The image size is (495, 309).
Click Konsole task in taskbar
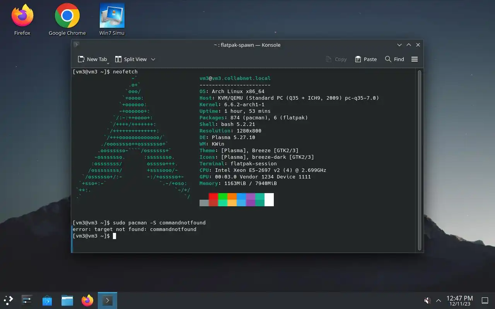(x=108, y=300)
